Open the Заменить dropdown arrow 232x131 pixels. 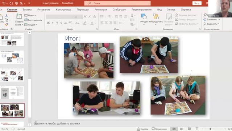point(219,19)
